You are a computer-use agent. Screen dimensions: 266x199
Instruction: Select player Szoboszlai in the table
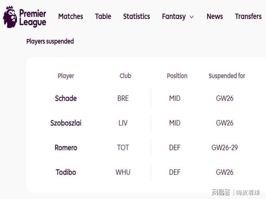pos(66,123)
